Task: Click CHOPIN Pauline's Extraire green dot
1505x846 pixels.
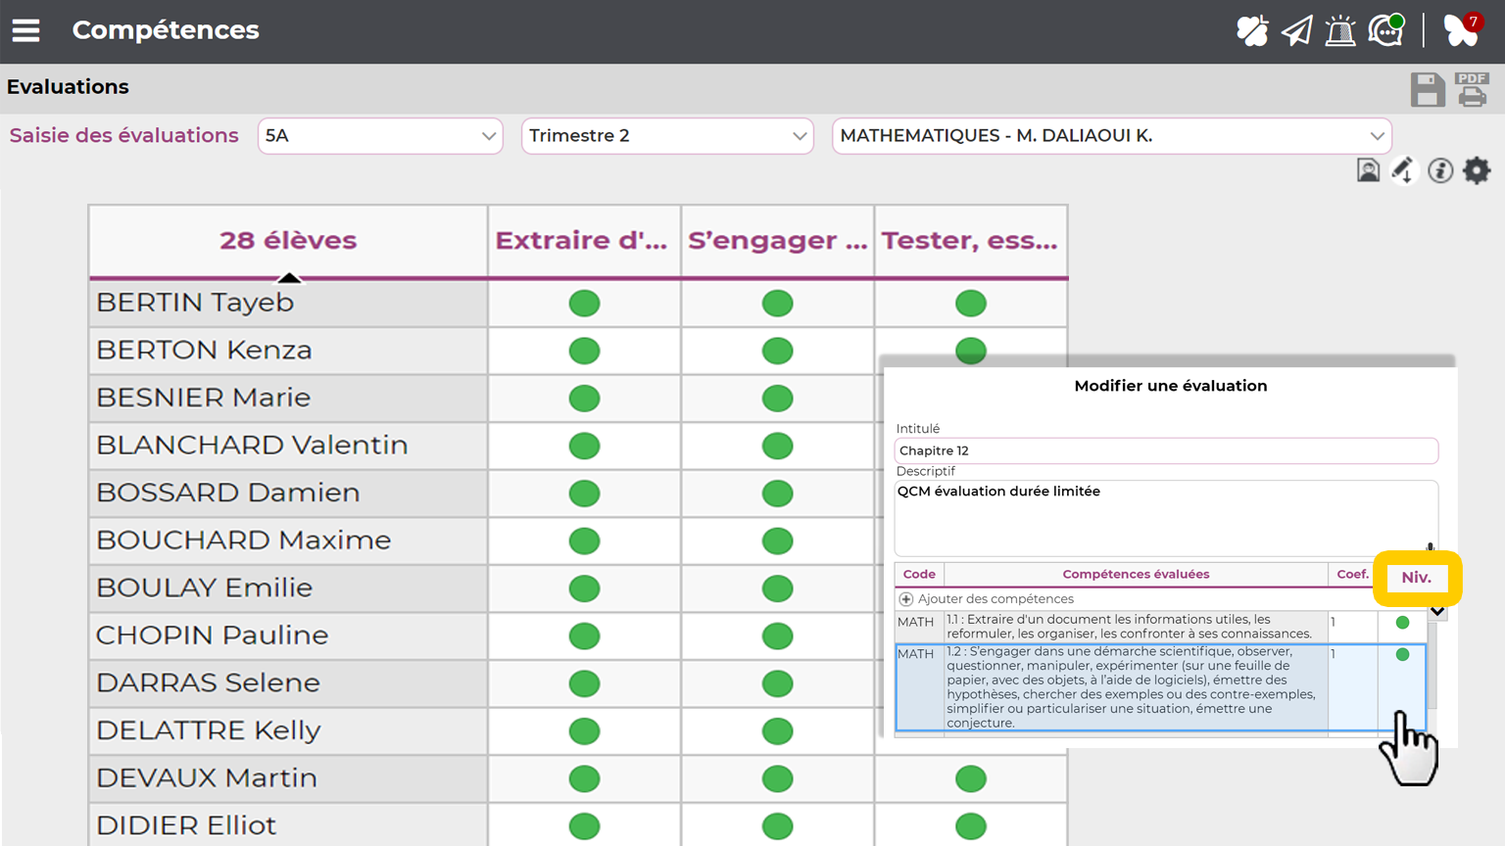Action: 584,635
